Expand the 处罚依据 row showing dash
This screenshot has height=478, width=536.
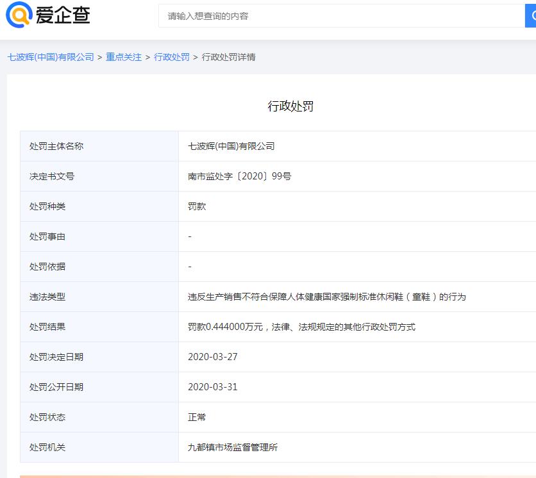point(189,267)
